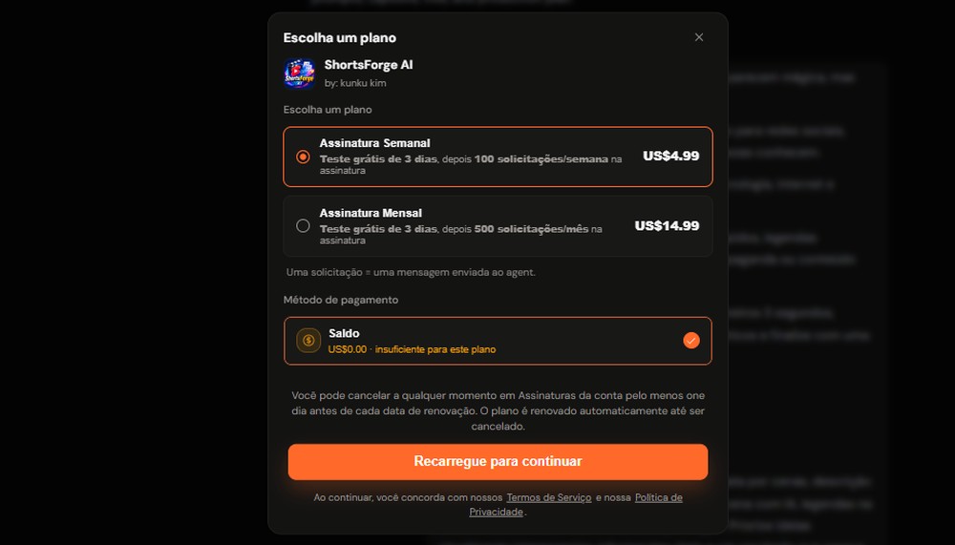Click the US$14.99 monthly price
The image size is (955, 545).
click(667, 226)
